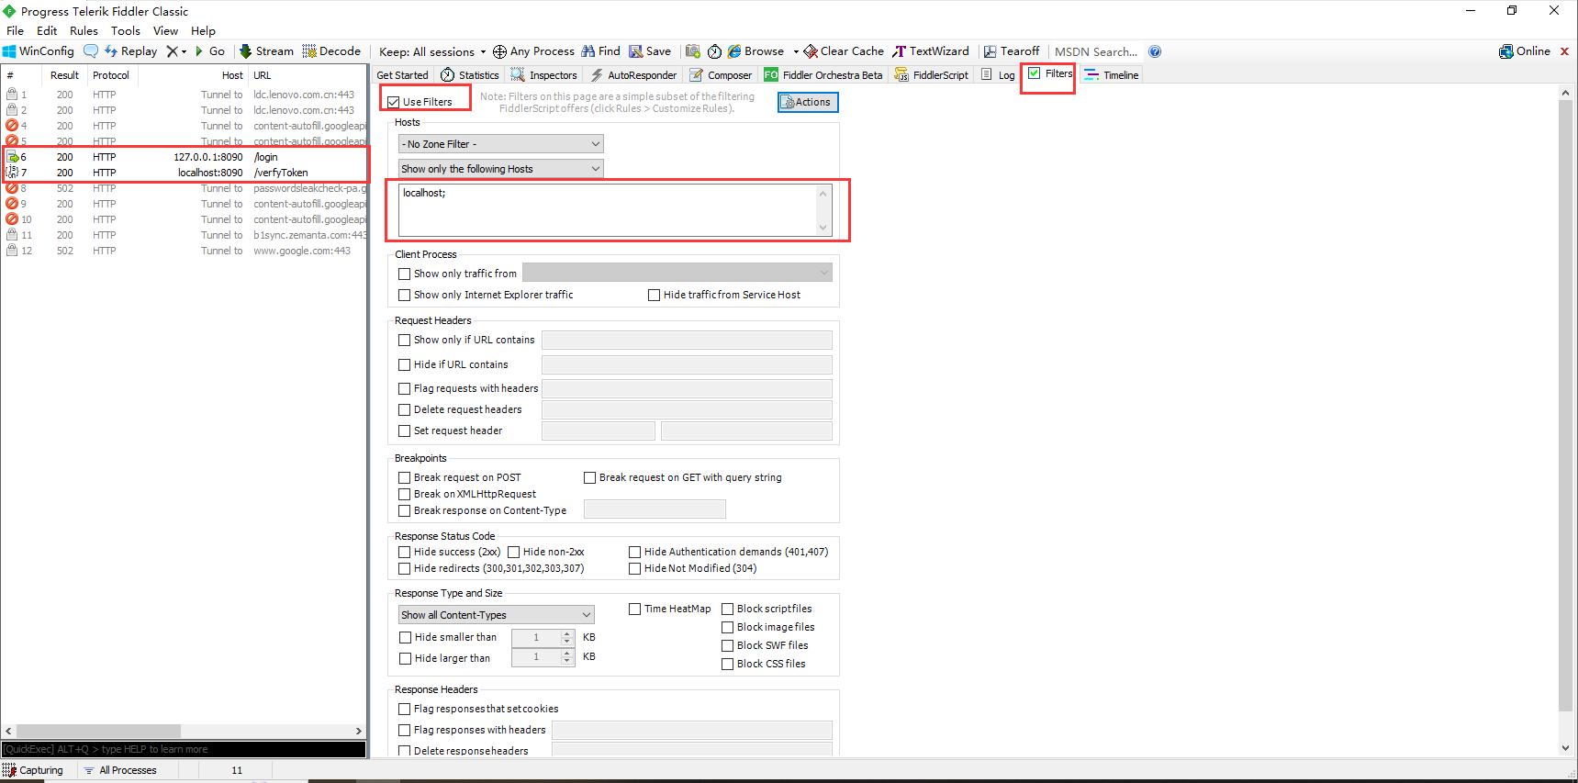Click the MSDN Search field
The height and width of the screenshot is (783, 1578).
[1096, 51]
